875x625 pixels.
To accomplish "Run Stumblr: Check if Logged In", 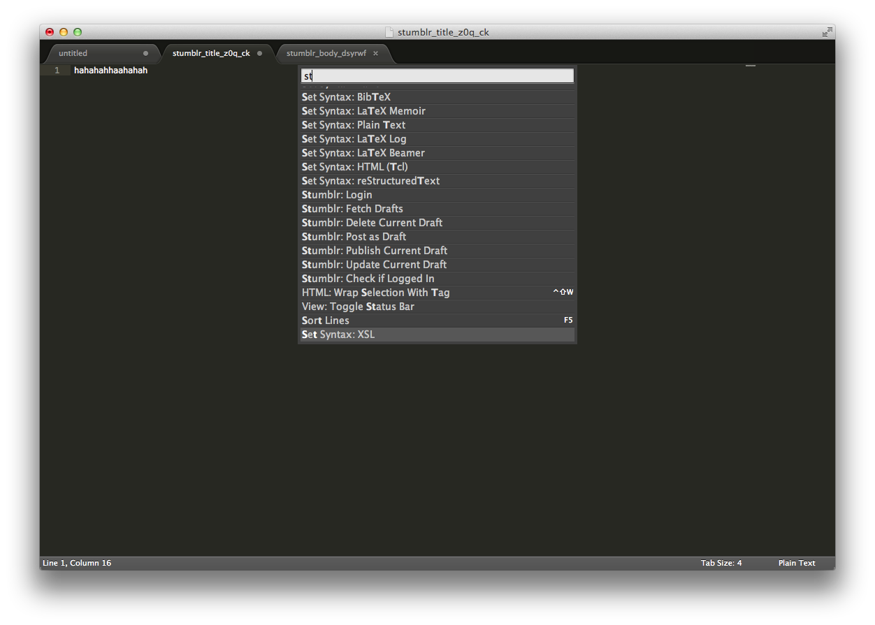I will [437, 279].
